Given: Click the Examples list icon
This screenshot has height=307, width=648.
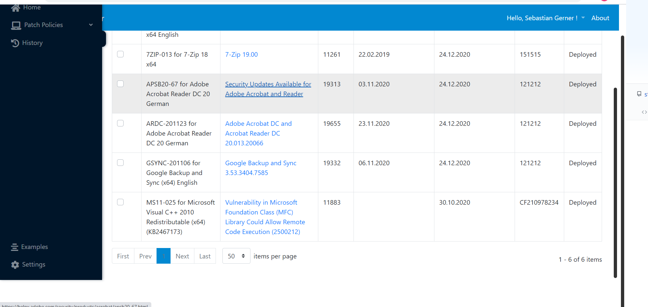Looking at the screenshot, I should pos(15,247).
